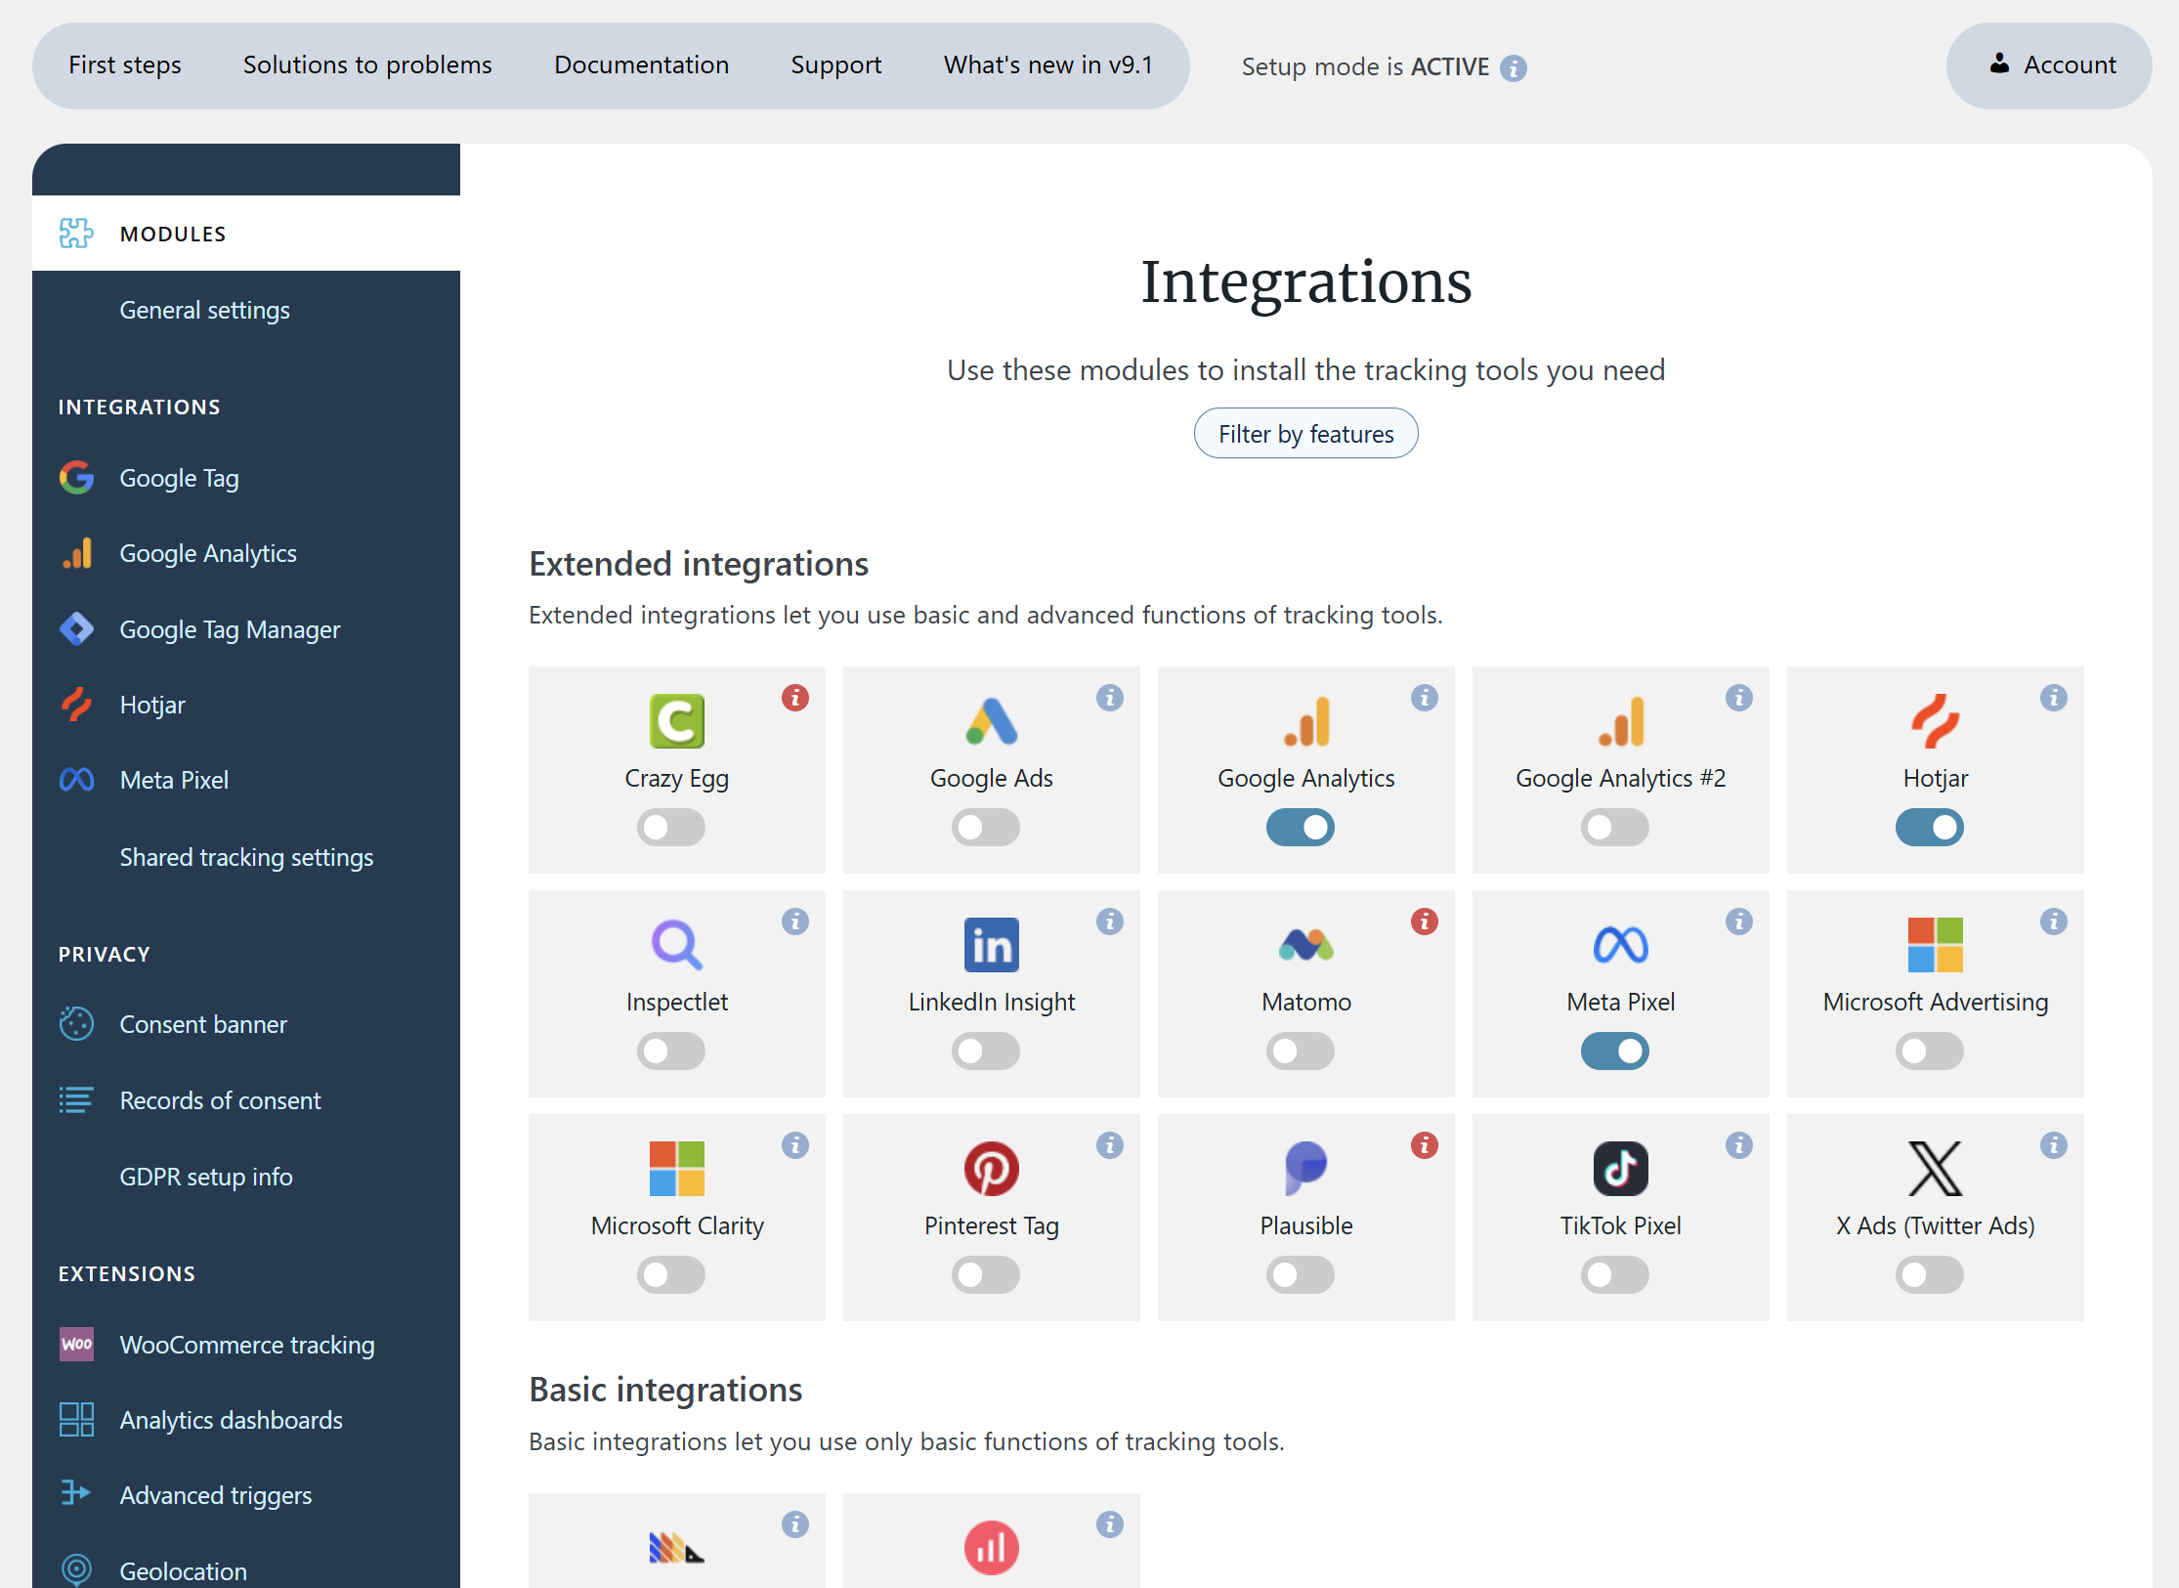Open Consent banner settings
The height and width of the screenshot is (1588, 2179).
(203, 1024)
